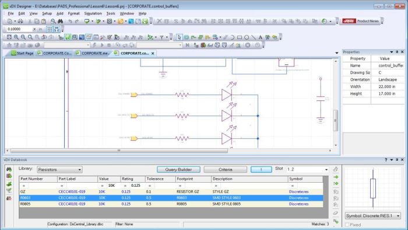Select the Arc drawing tool
This screenshot has height=230, width=408.
click(x=233, y=37)
